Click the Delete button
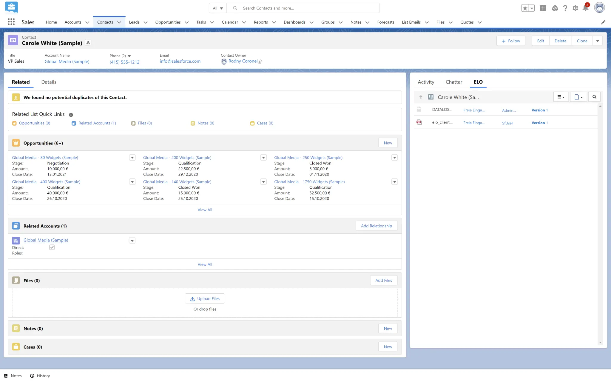The height and width of the screenshot is (382, 611). [560, 41]
